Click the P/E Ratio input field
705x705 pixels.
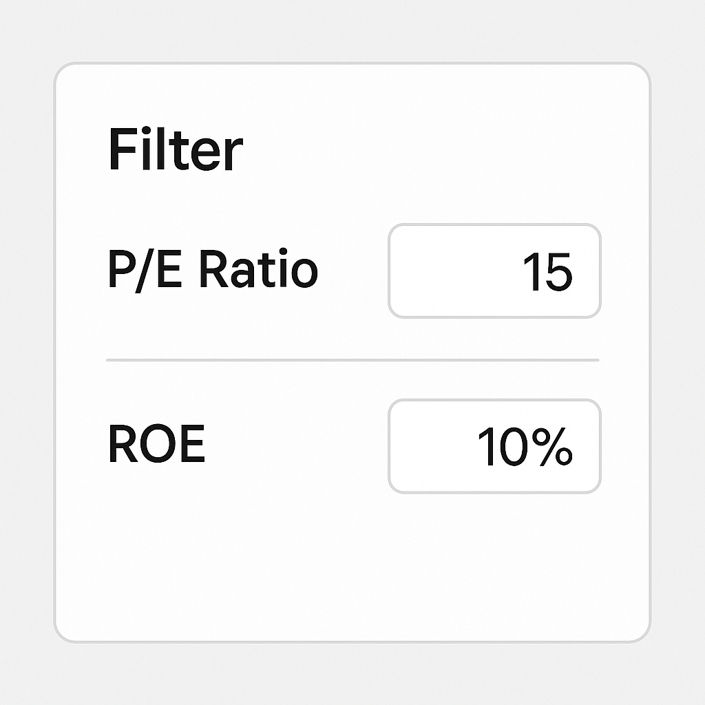pos(494,271)
